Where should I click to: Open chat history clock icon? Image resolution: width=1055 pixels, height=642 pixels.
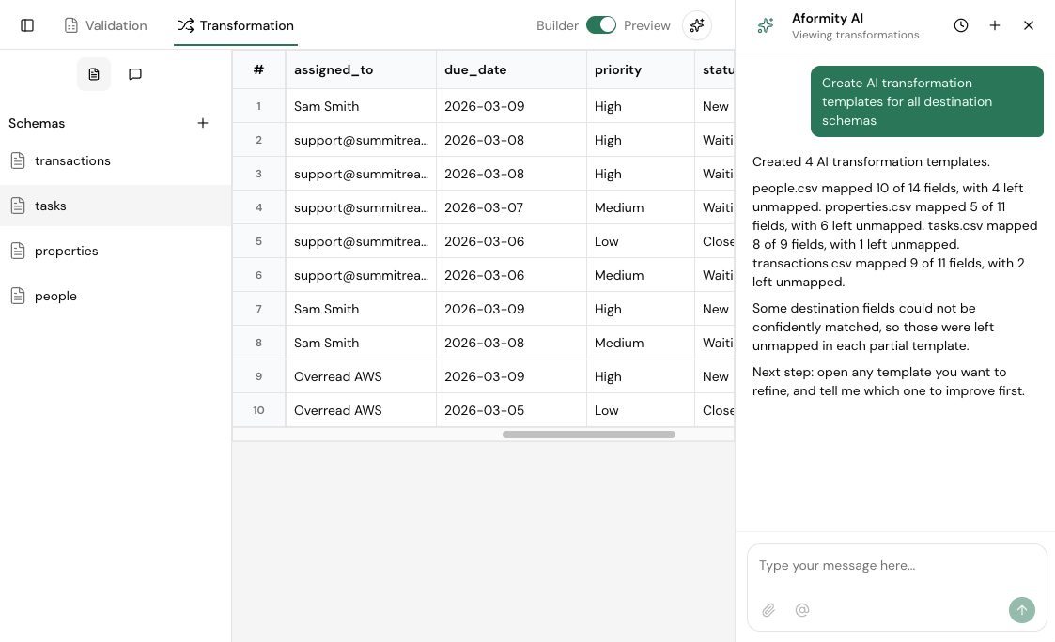(x=961, y=25)
